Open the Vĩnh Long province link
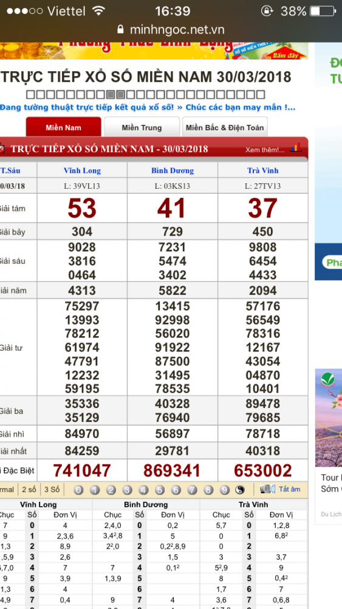 coord(82,171)
